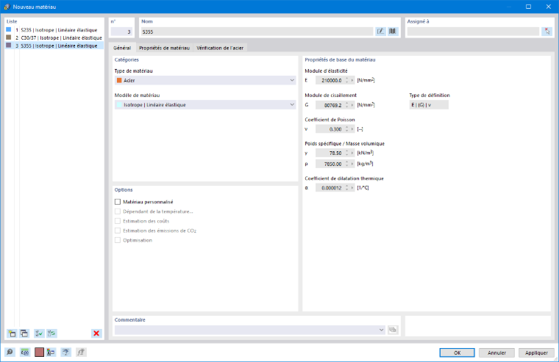Delete selected material with the red X icon
559x362 pixels.
tap(96, 333)
